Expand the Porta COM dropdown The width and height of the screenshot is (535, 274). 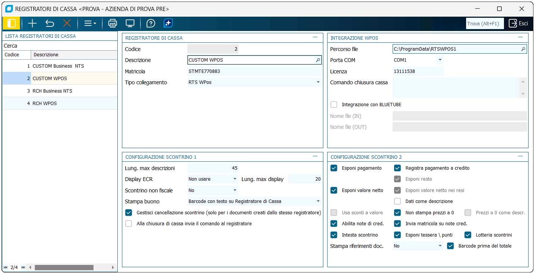point(440,60)
